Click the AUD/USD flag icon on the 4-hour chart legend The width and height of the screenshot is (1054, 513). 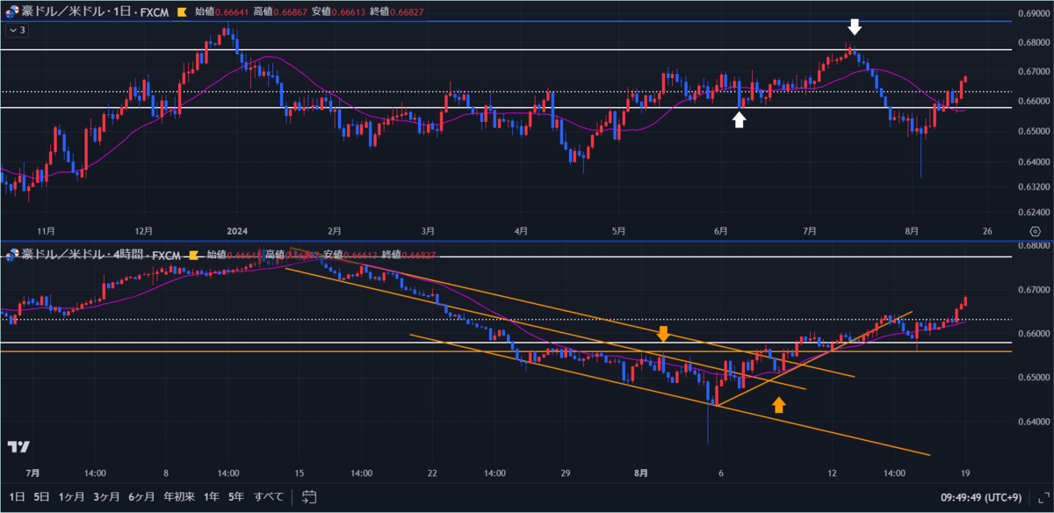coord(12,255)
